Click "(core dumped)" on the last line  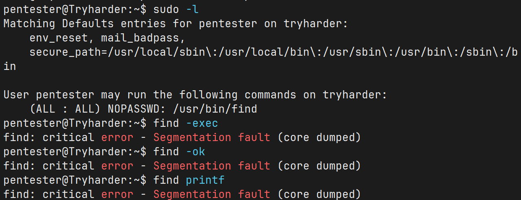pyautogui.click(x=319, y=194)
